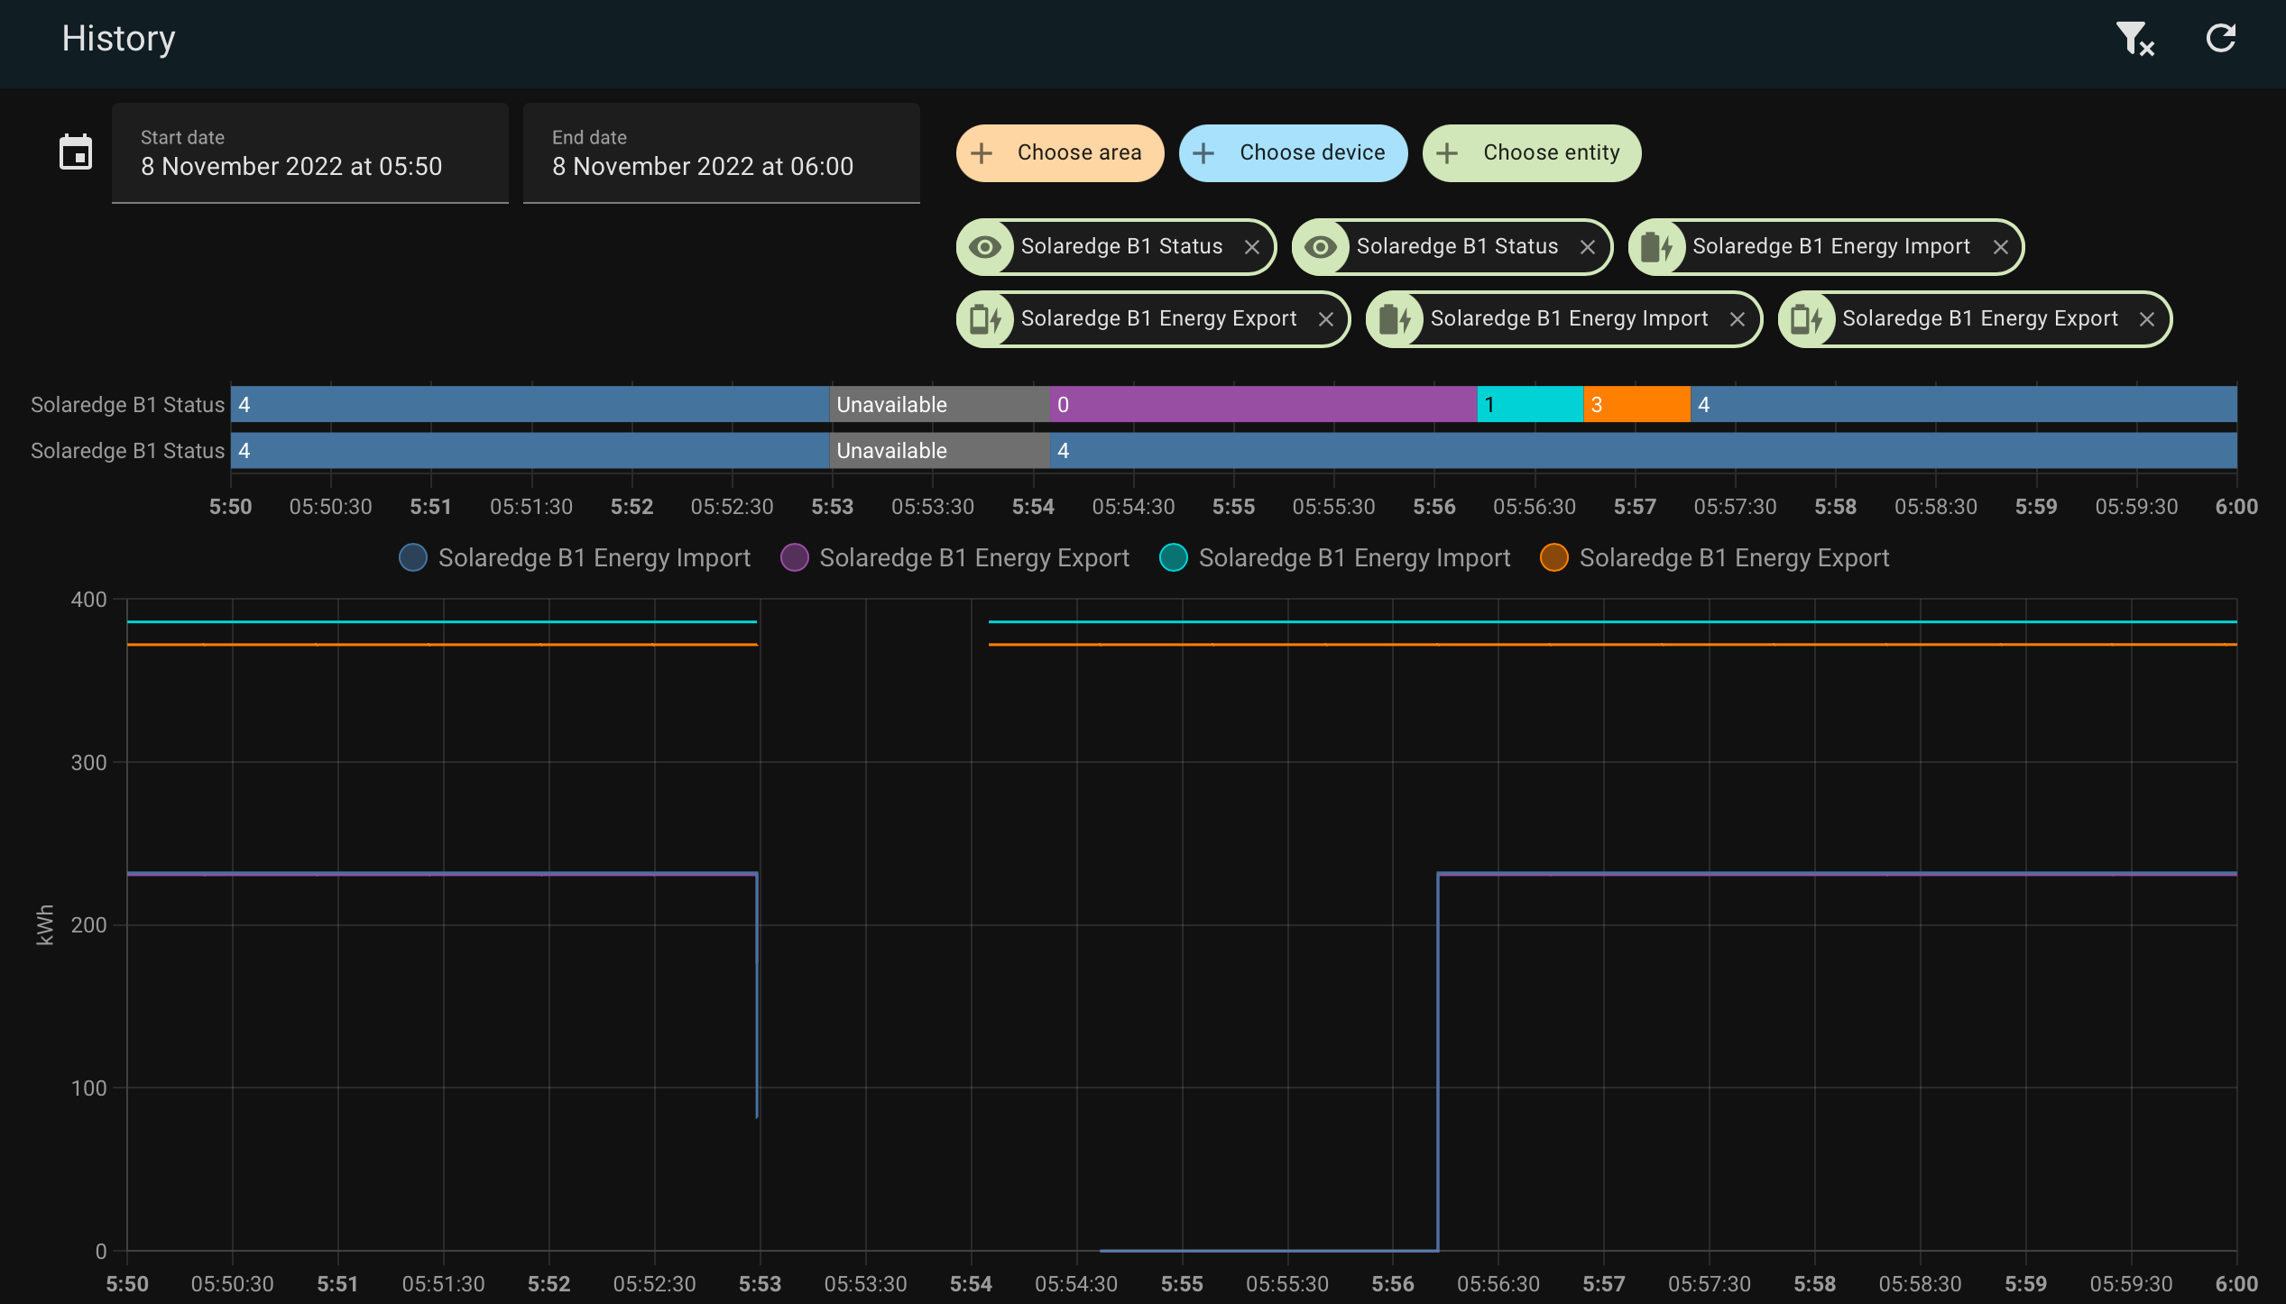
Task: Click the battery icon on the Solaredge B1 Energy Export chip
Action: (x=985, y=318)
